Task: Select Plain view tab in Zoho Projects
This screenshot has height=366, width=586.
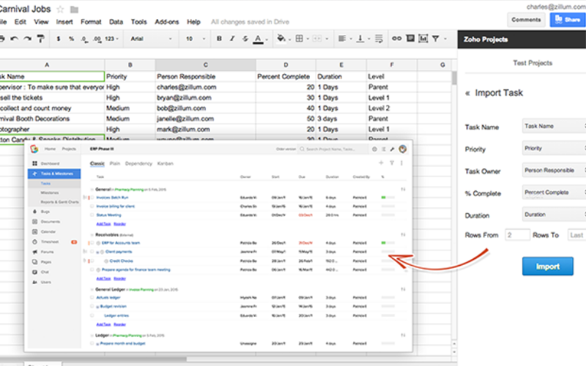Action: pos(115,163)
